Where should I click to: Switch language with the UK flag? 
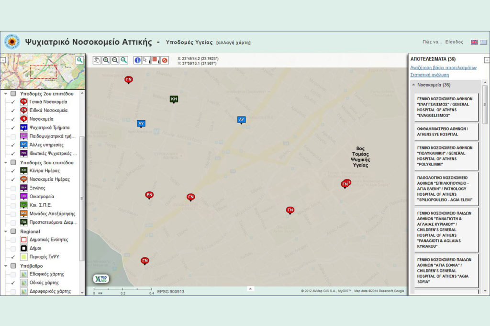pos(474,42)
